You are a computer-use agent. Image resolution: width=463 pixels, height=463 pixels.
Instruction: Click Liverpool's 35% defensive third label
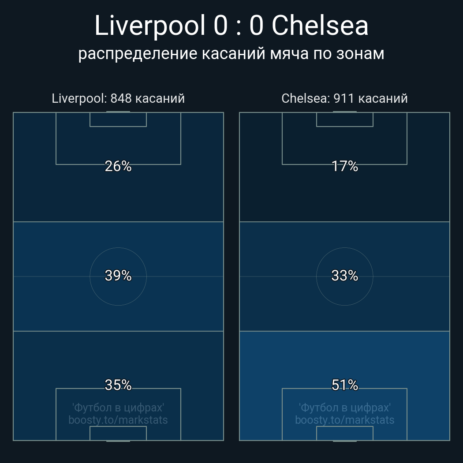[x=118, y=385]
